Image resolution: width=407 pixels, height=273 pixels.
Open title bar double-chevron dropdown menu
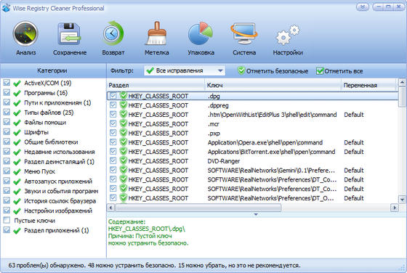(x=363, y=7)
